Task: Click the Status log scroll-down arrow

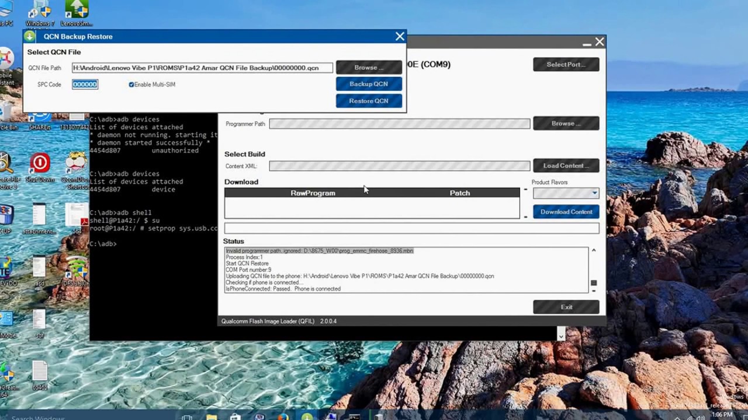Action: (x=594, y=290)
